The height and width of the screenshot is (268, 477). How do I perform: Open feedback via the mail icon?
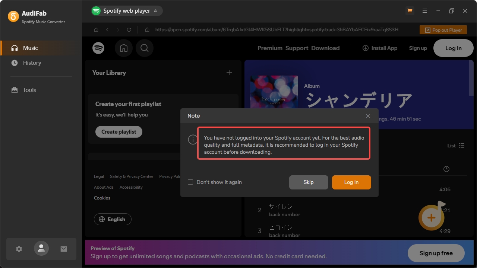(63, 249)
